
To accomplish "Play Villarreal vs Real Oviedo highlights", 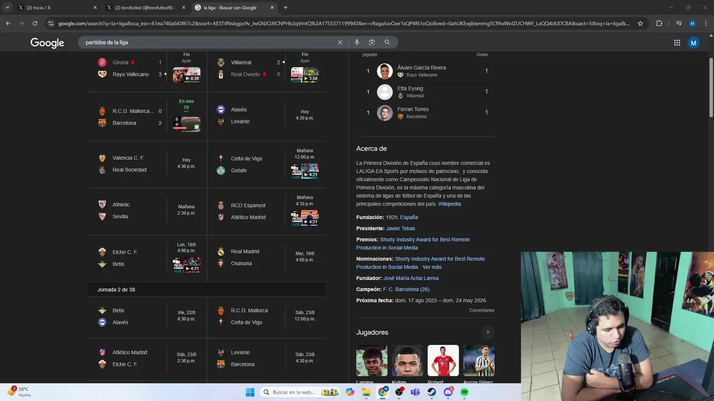I will 305,75.
